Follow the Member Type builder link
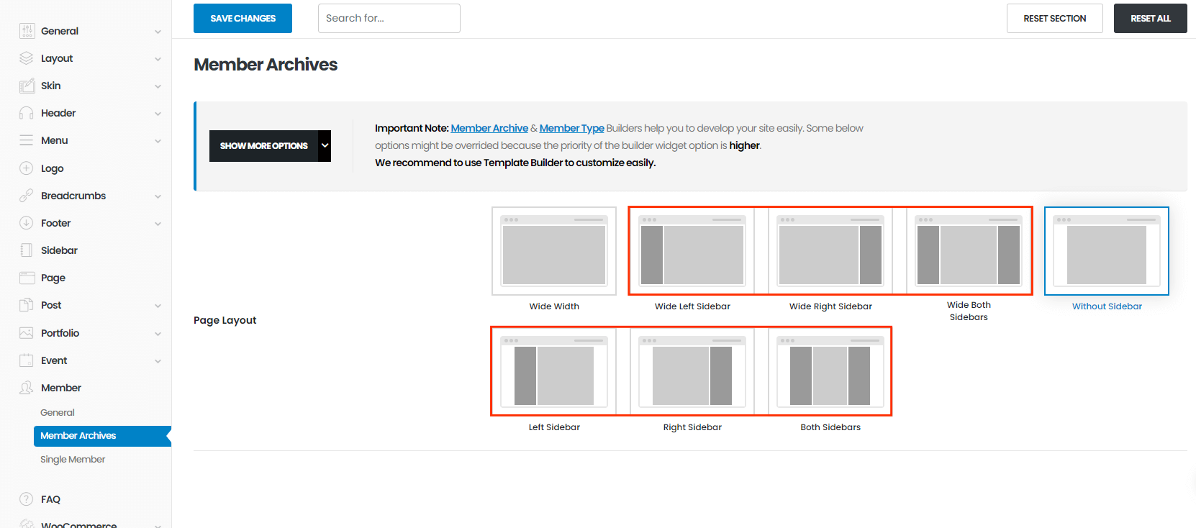1196x528 pixels. tap(571, 128)
